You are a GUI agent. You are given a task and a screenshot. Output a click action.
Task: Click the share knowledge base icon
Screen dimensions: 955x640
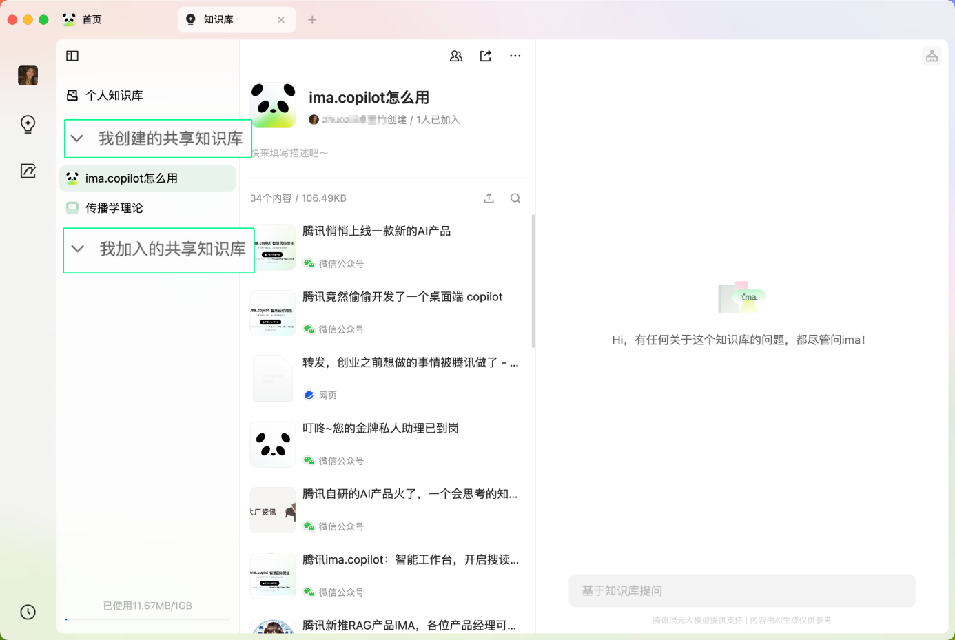click(x=486, y=56)
